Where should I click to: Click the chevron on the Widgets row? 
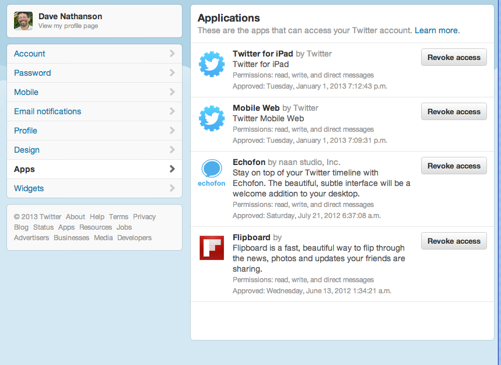(x=172, y=188)
